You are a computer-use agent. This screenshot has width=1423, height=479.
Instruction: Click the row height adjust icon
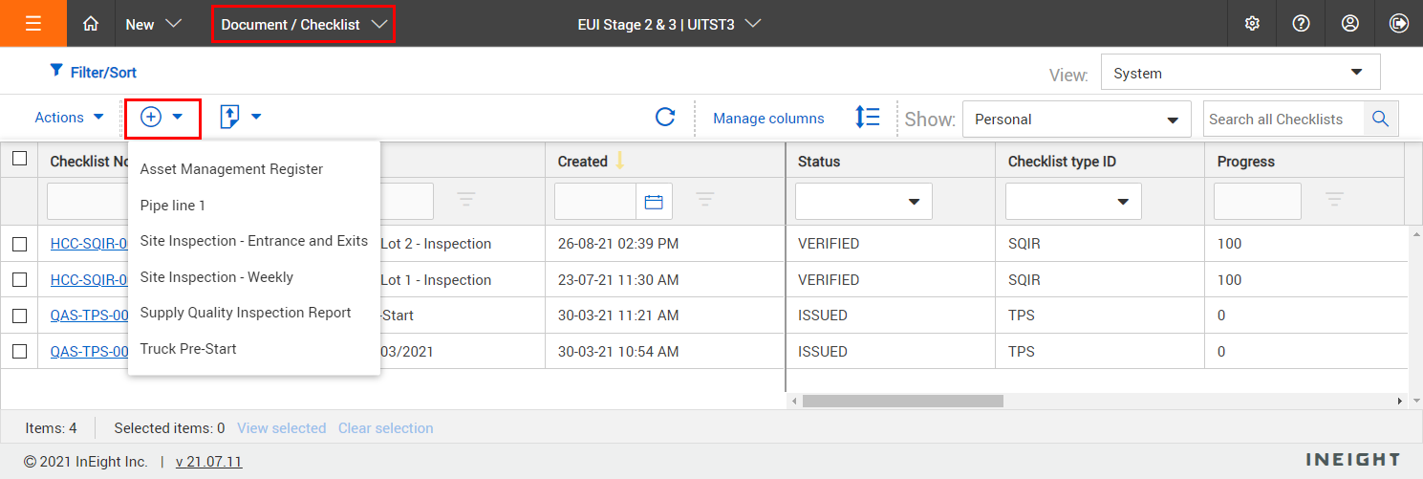click(867, 118)
